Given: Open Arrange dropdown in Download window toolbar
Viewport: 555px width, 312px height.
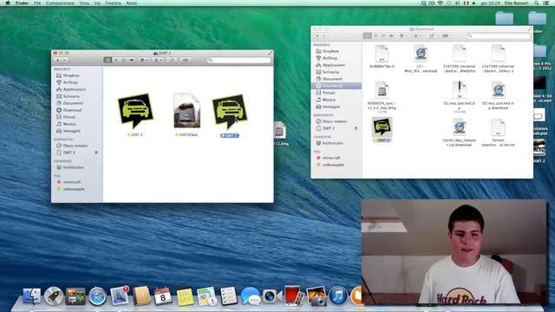Looking at the screenshot, I should pyautogui.click(x=418, y=36).
